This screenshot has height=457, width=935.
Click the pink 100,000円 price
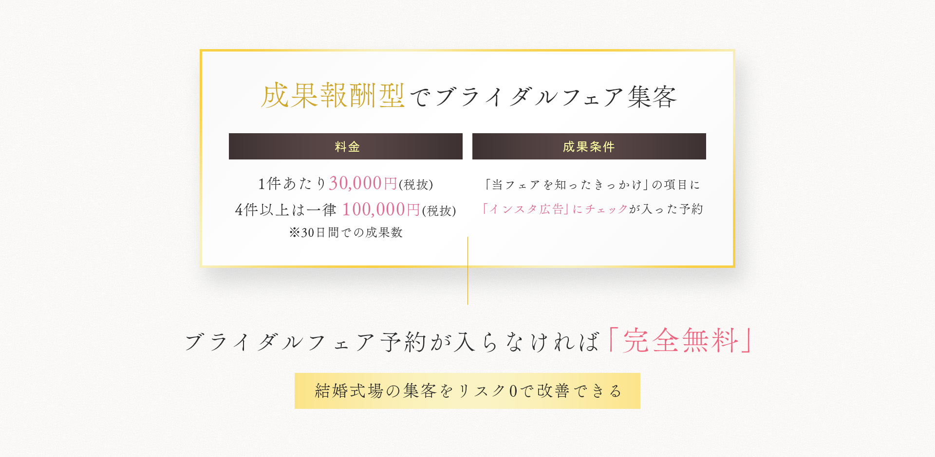[381, 210]
